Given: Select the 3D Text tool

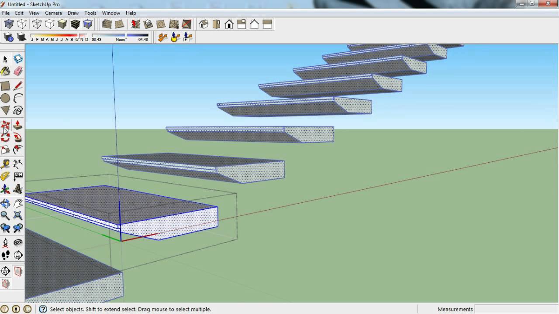Looking at the screenshot, I should coord(18,189).
